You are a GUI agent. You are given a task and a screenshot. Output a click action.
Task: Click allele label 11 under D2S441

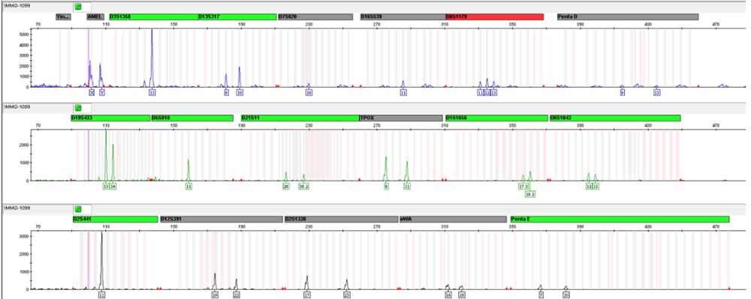click(101, 295)
